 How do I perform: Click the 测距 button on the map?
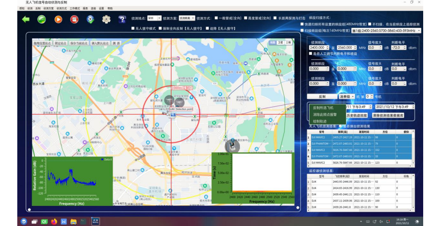click(116, 43)
